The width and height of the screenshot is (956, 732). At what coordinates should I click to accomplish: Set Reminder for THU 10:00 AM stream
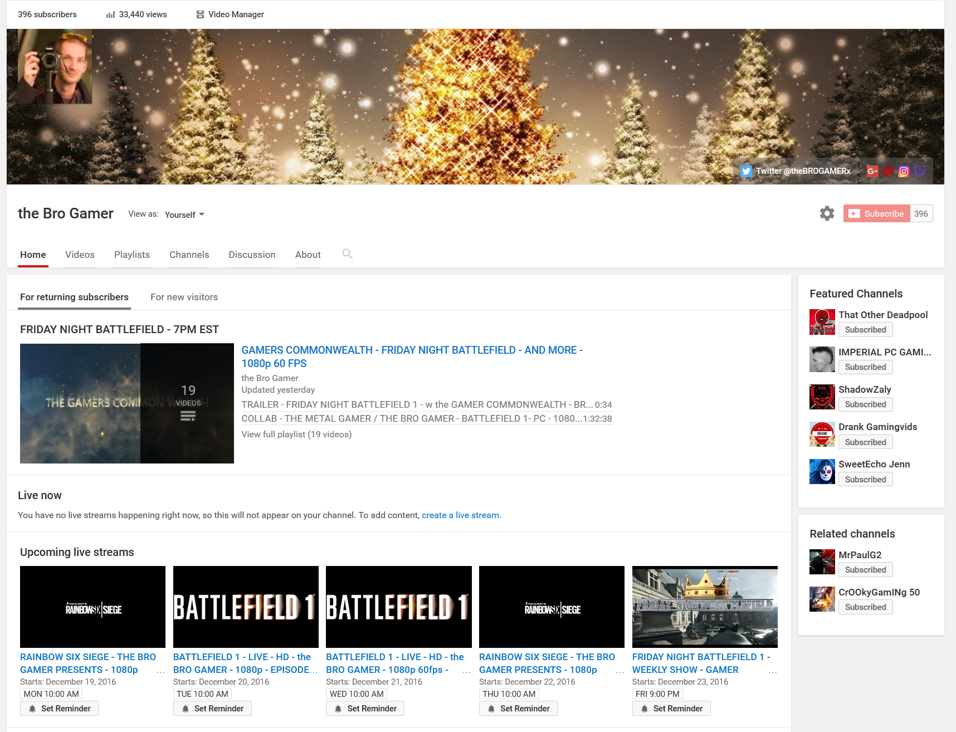pyautogui.click(x=518, y=709)
